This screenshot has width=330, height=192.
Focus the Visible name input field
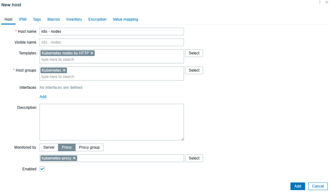pyautogui.click(x=112, y=42)
